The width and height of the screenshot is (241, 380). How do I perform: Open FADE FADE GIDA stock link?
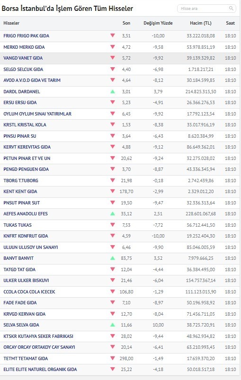pyautogui.click(x=20, y=303)
